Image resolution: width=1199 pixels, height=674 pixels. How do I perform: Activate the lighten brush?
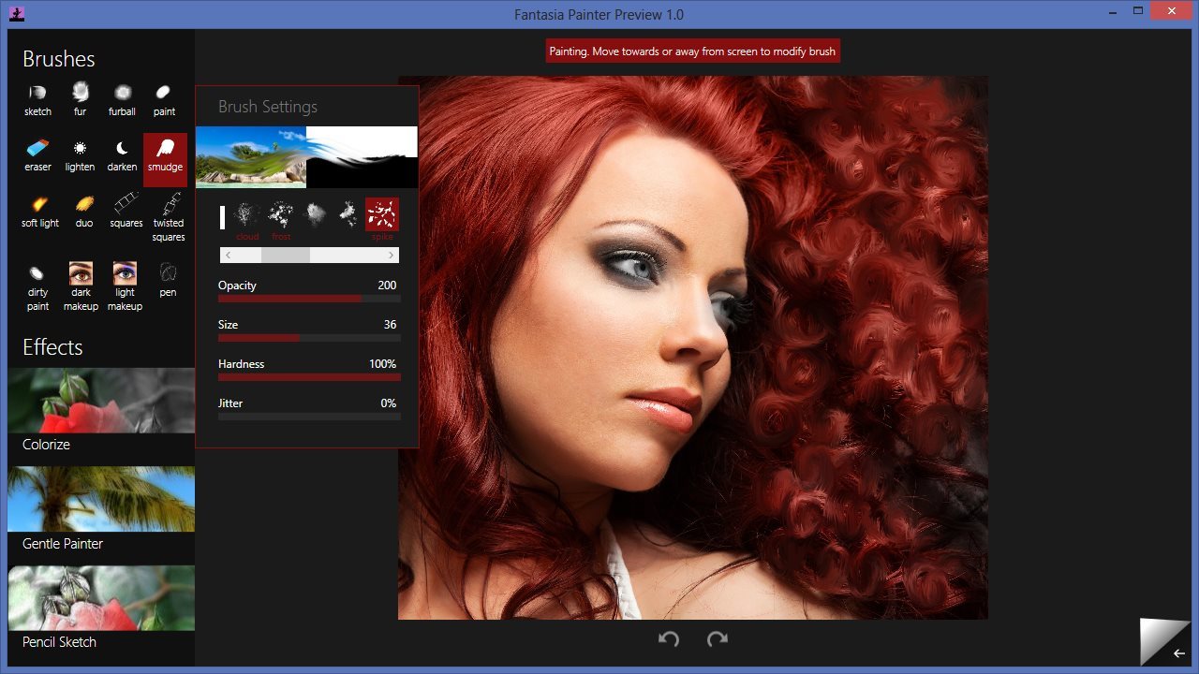(x=80, y=155)
